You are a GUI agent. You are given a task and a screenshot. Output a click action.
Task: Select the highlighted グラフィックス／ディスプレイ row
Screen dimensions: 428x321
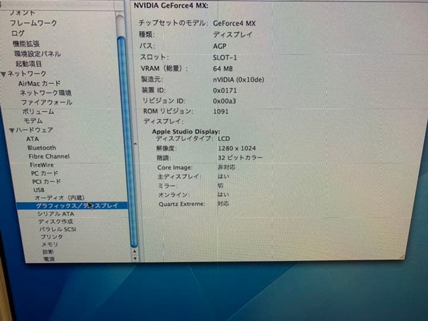click(x=72, y=206)
